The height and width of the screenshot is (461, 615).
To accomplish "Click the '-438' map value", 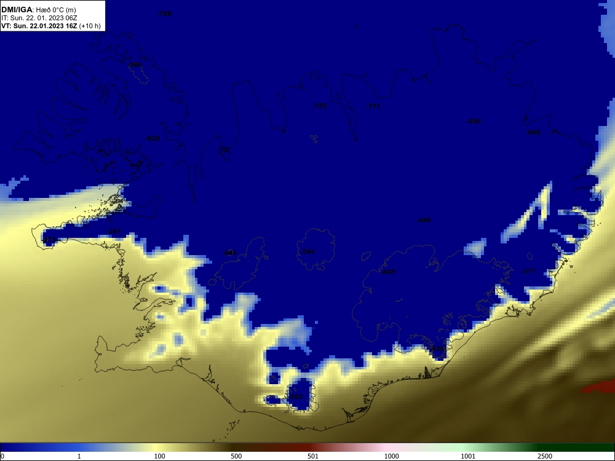I will (x=437, y=349).
